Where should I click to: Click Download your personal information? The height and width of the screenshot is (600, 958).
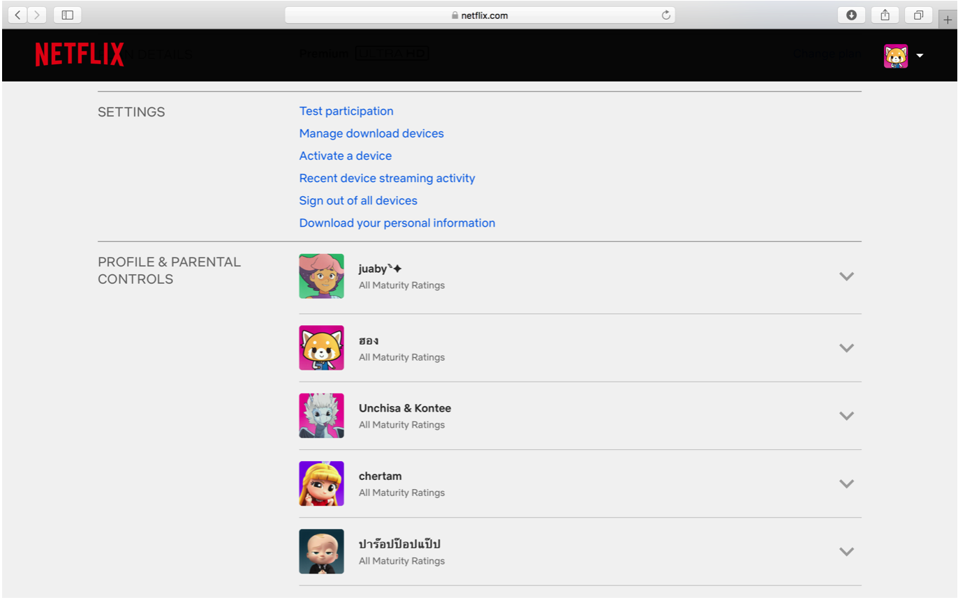(397, 223)
